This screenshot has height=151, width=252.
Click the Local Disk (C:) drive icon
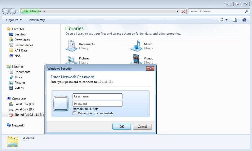(x=11, y=104)
